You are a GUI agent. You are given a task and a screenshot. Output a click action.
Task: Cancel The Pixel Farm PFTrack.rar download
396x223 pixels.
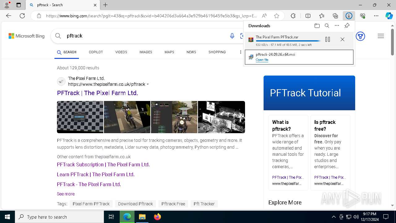point(342,39)
